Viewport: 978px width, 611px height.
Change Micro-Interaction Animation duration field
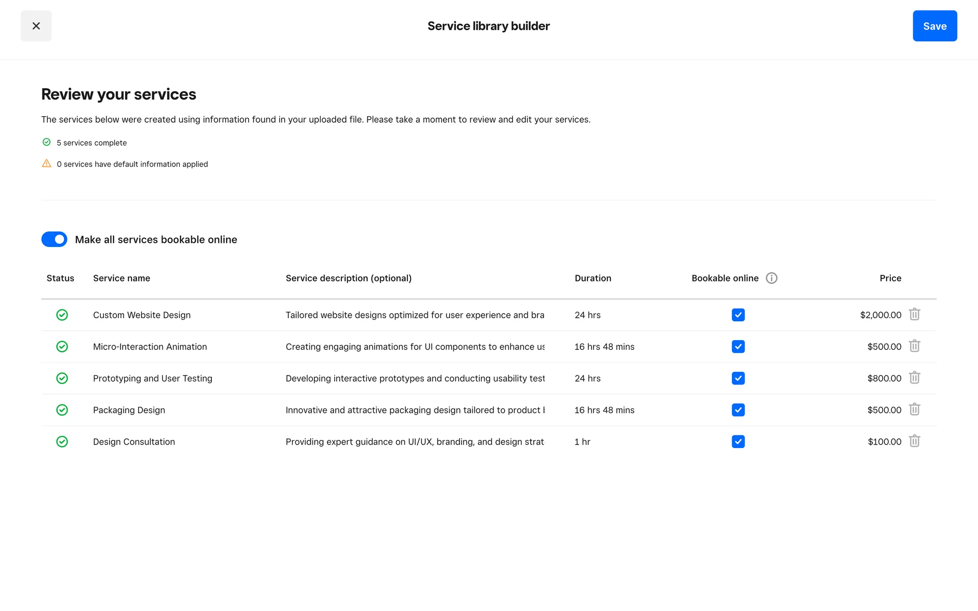click(604, 347)
